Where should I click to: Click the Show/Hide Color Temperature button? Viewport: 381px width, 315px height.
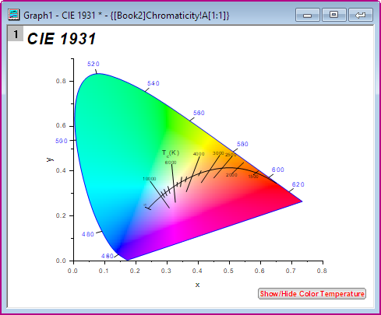click(x=312, y=294)
